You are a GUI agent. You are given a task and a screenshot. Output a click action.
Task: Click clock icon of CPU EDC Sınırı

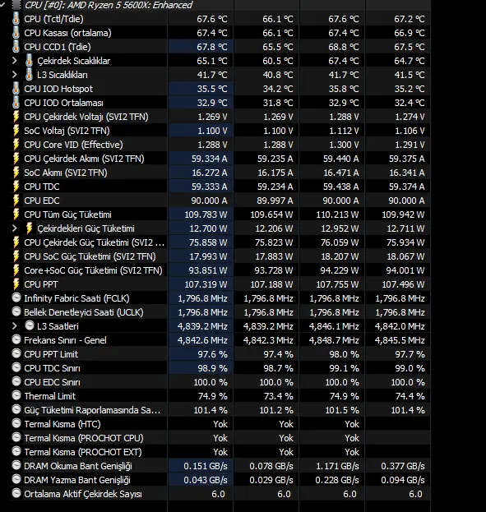tap(16, 381)
